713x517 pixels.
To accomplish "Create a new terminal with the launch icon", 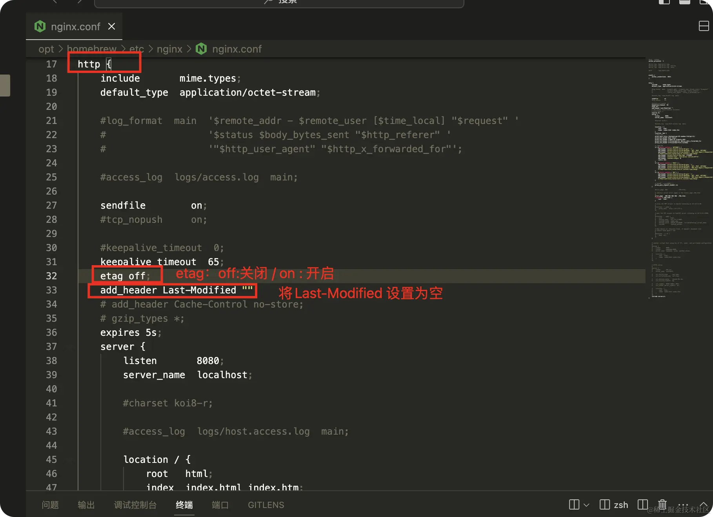I will pyautogui.click(x=574, y=504).
